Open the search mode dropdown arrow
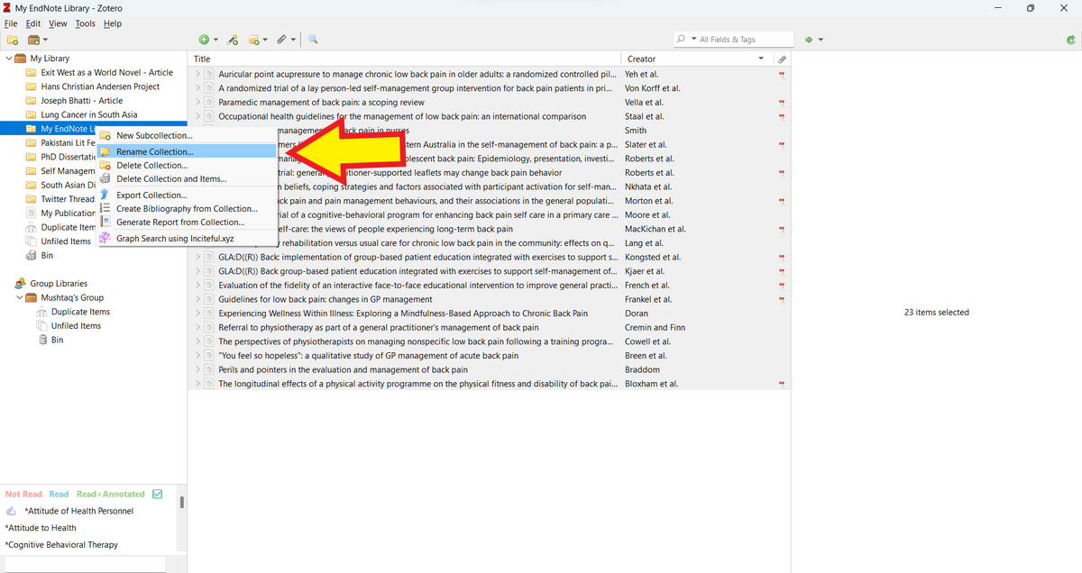The image size is (1082, 573). click(693, 40)
